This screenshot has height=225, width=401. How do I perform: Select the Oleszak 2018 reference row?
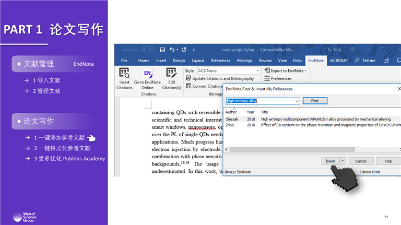point(313,119)
